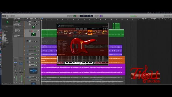Open the Navigate menu
Screen dimensions: 172x97
16,13
